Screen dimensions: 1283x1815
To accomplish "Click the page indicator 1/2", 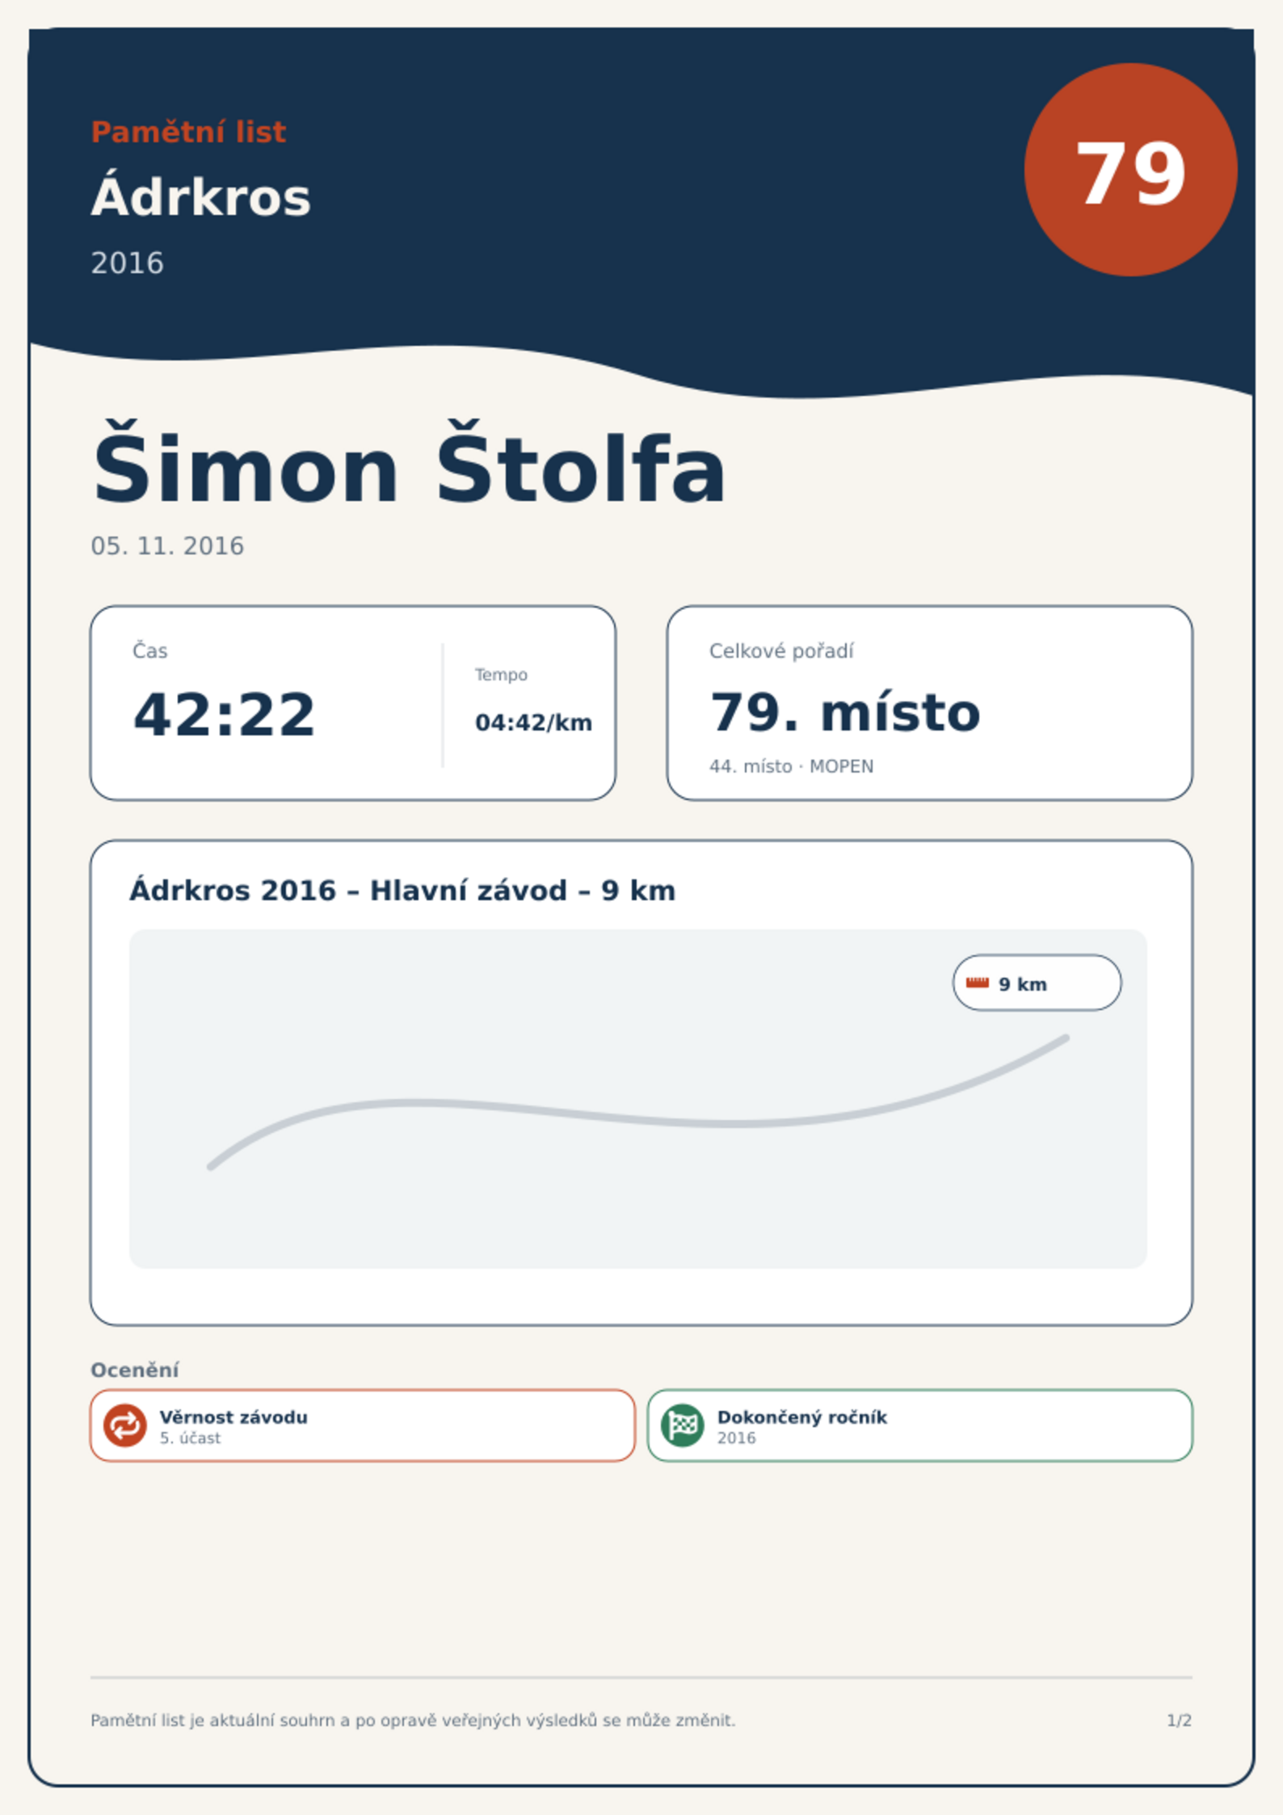I will point(1179,1720).
